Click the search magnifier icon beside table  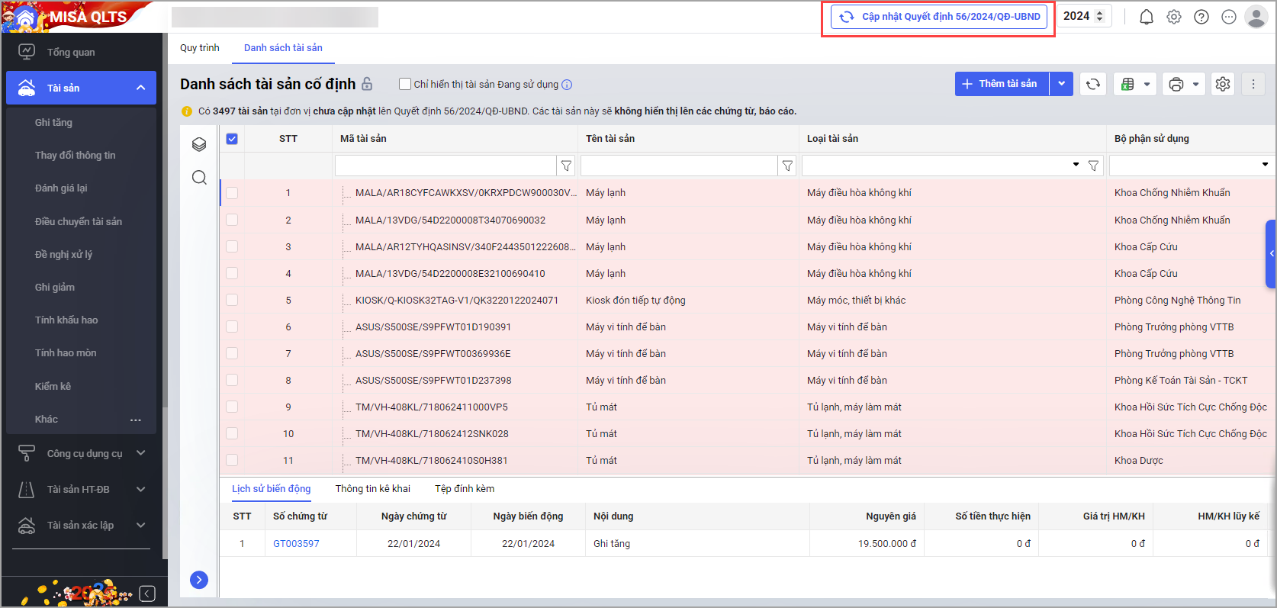point(199,178)
